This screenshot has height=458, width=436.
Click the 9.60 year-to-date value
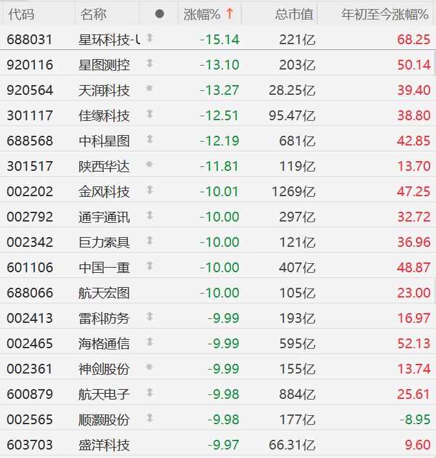point(417,445)
